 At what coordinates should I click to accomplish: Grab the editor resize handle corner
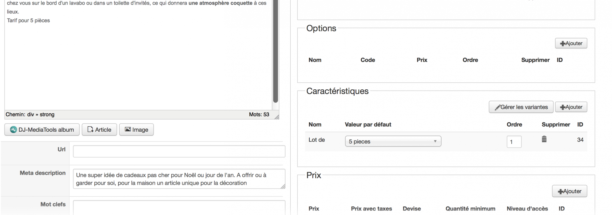tap(277, 117)
